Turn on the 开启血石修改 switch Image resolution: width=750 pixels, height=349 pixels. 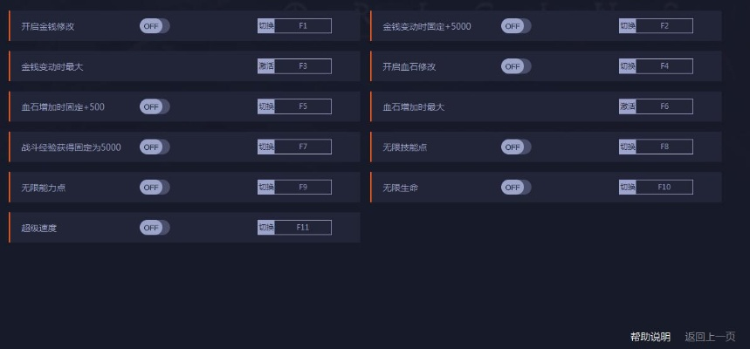pyautogui.click(x=515, y=66)
